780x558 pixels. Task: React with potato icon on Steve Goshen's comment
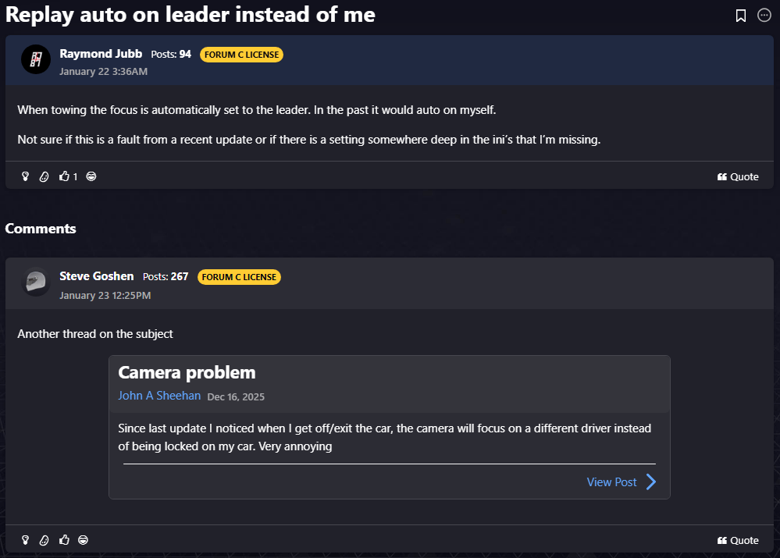[44, 540]
